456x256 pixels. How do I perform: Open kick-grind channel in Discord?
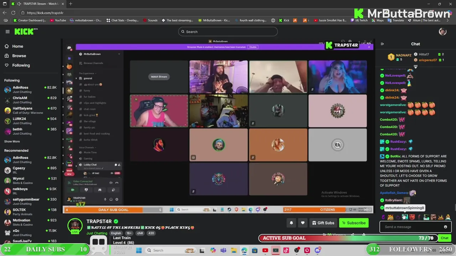click(90, 115)
